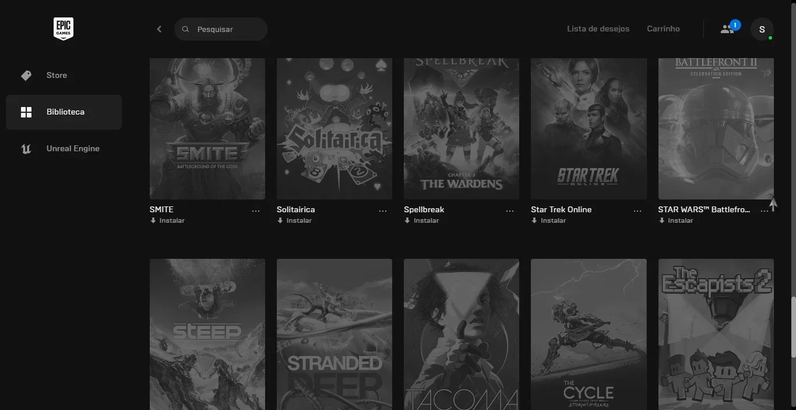Open the Star Trek Online cover art
The height and width of the screenshot is (410, 796).
(589, 129)
